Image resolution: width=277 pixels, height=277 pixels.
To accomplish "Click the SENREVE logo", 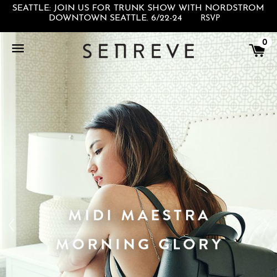I will click(x=138, y=51).
